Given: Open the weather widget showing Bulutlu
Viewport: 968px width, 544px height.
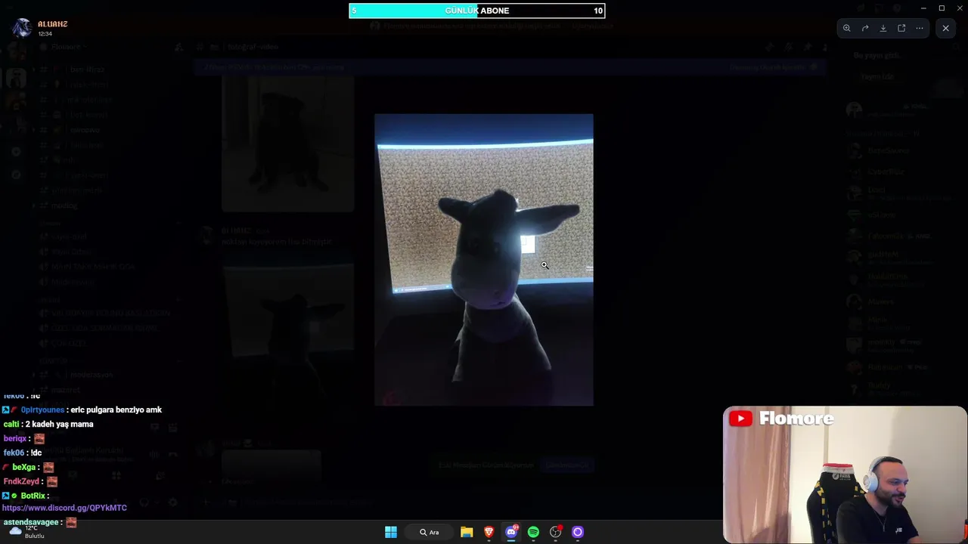Looking at the screenshot, I should (27, 532).
